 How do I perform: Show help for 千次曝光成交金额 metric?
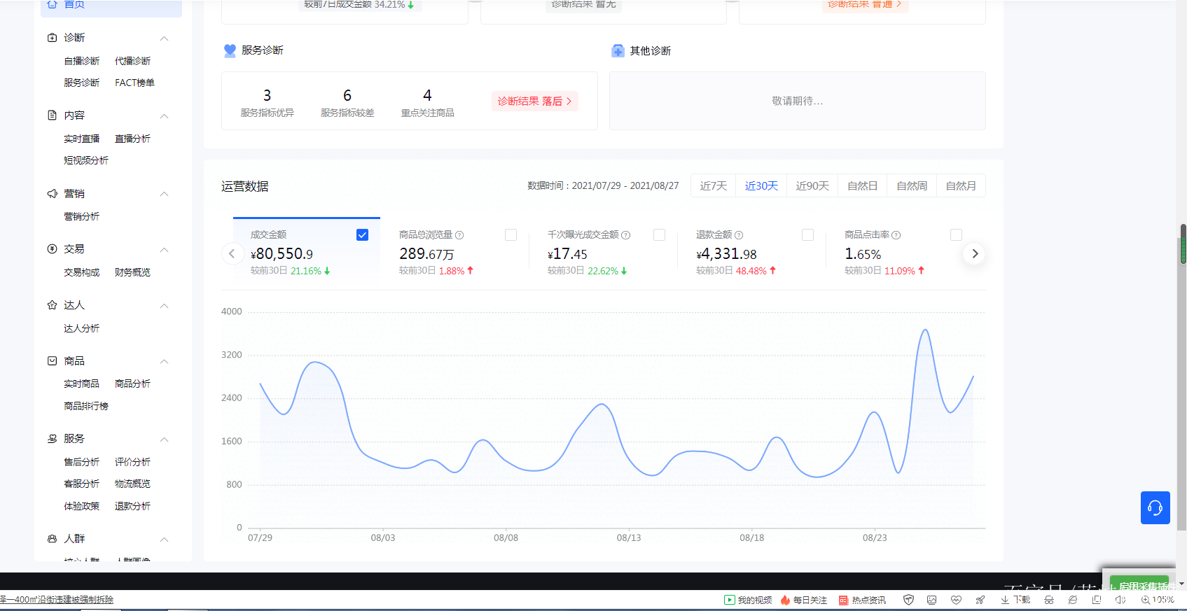point(626,235)
